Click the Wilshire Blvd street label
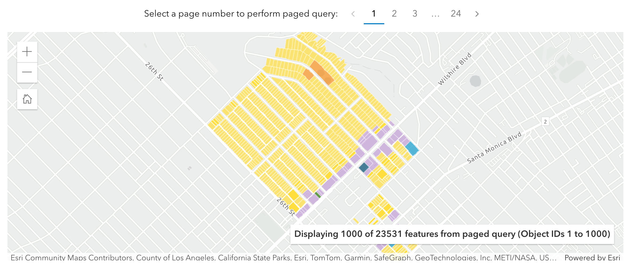The width and height of the screenshot is (625, 263). 455,69
